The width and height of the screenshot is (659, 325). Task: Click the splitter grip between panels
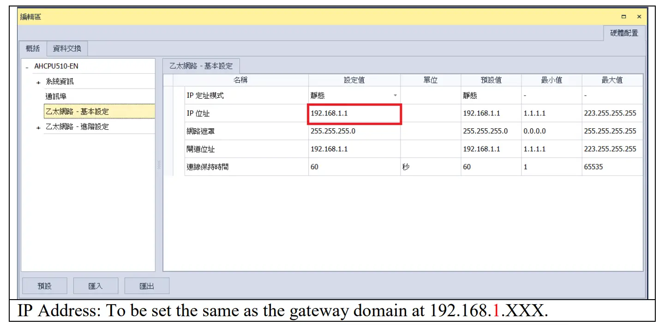(x=159, y=165)
